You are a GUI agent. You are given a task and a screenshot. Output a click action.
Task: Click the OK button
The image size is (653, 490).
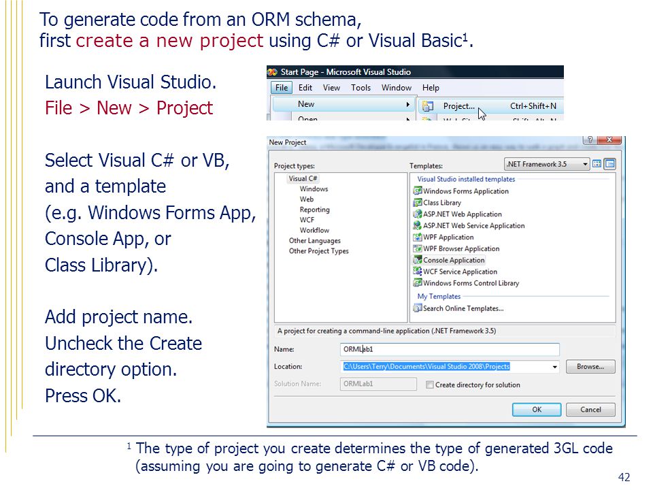[537, 410]
